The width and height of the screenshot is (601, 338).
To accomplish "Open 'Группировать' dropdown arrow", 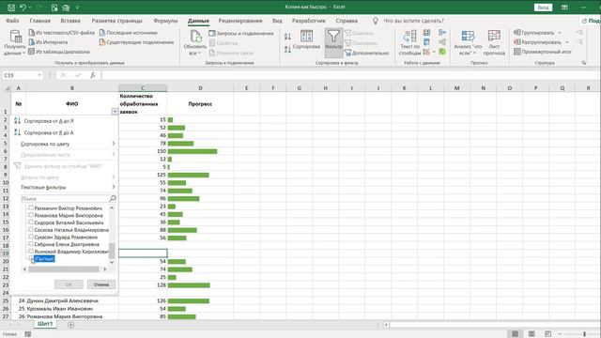I will (x=560, y=33).
